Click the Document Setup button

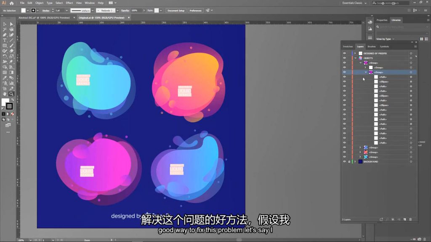(x=176, y=11)
